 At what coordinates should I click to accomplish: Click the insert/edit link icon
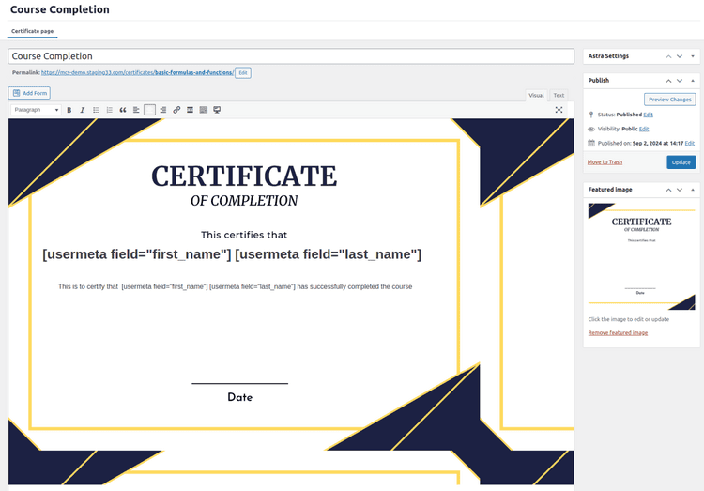coord(176,110)
